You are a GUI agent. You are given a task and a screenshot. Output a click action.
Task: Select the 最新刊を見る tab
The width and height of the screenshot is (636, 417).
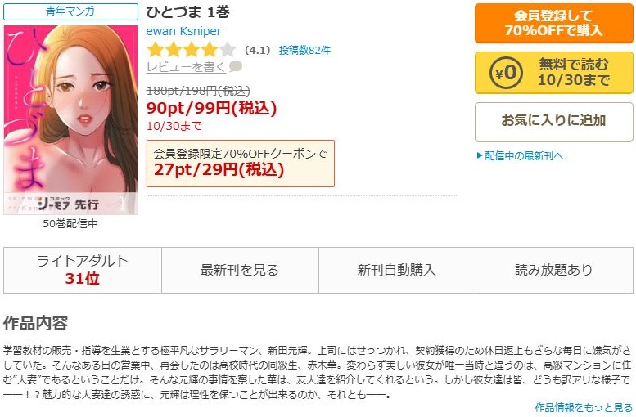tap(240, 270)
